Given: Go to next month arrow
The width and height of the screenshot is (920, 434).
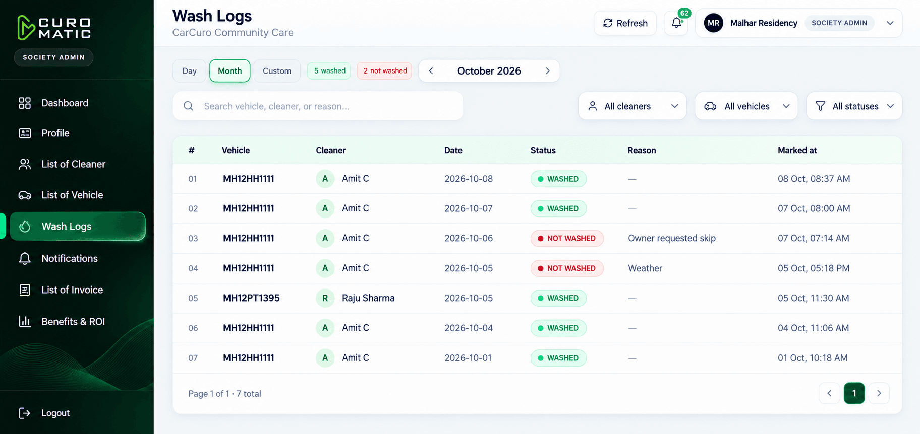Looking at the screenshot, I should coord(547,71).
